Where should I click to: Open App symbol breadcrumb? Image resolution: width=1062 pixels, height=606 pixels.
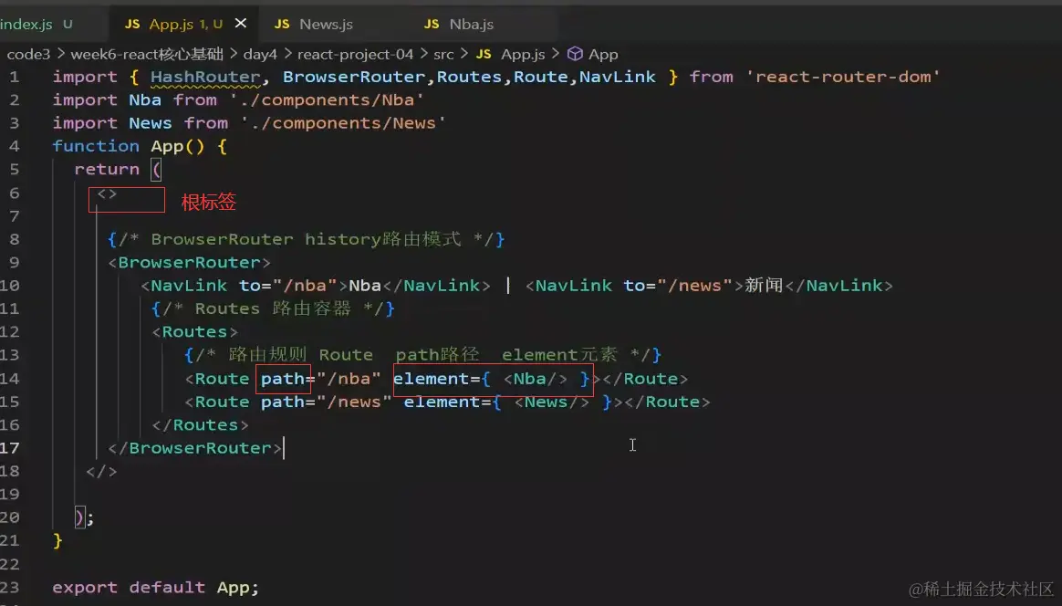603,54
